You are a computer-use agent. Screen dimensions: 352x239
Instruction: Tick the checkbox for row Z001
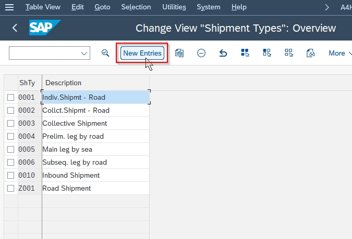point(10,188)
